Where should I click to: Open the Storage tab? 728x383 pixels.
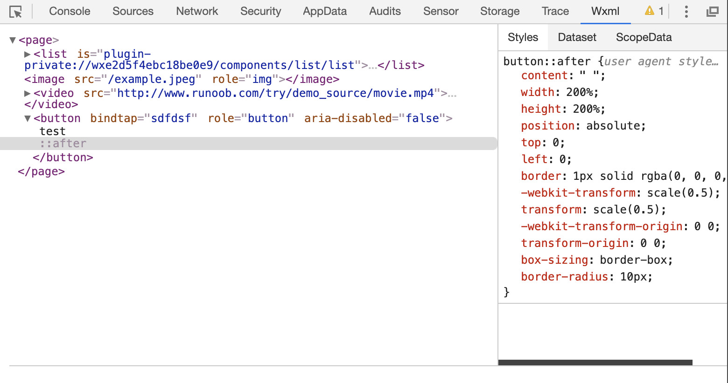pos(500,11)
